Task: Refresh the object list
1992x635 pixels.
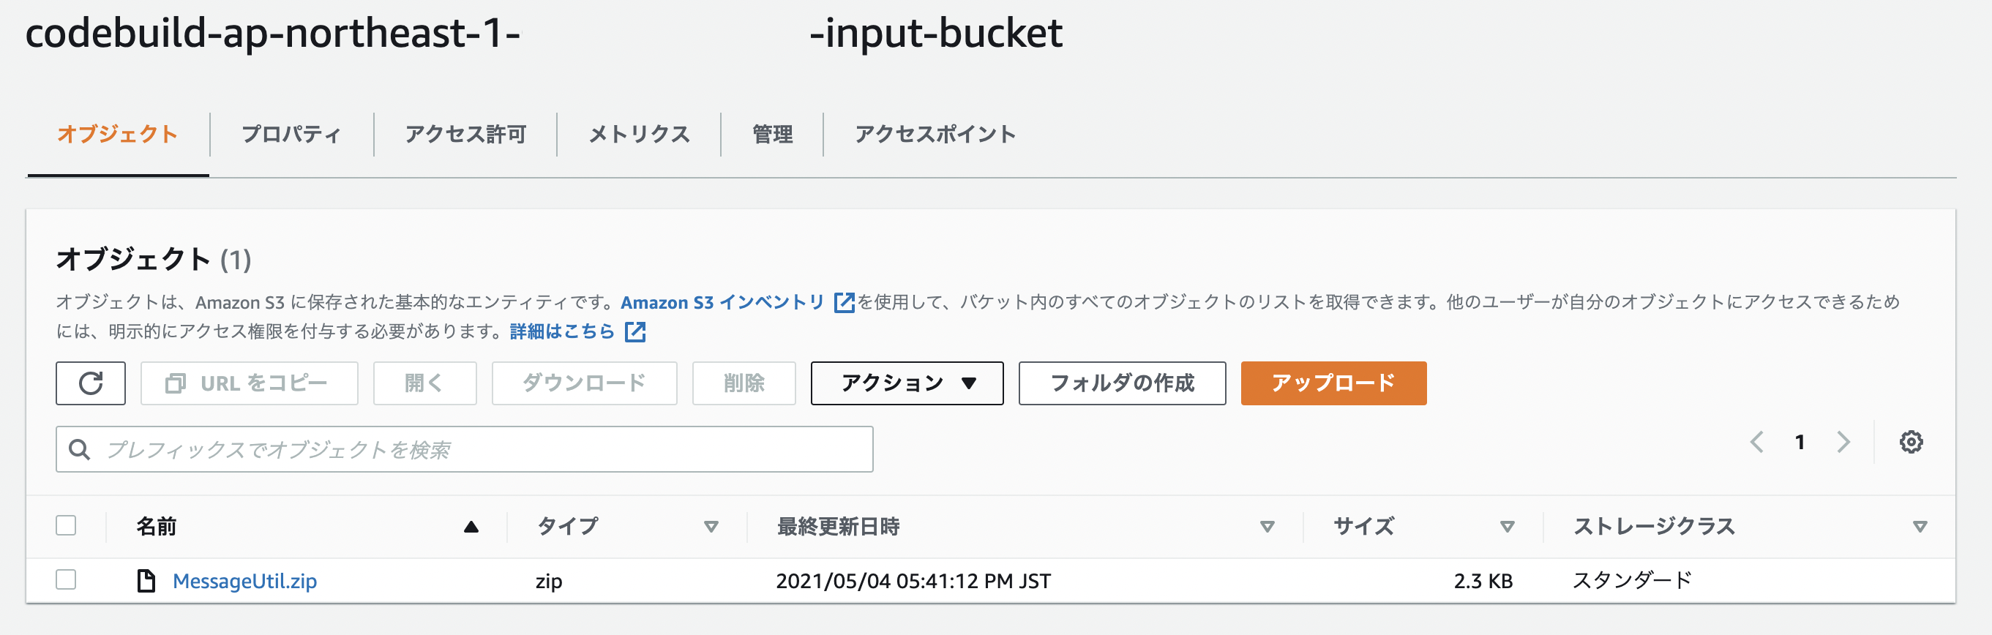Action: [x=90, y=383]
